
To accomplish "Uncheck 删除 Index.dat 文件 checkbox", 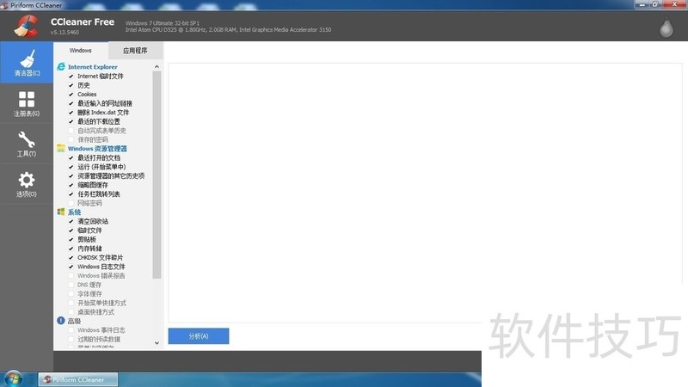I will coord(71,113).
